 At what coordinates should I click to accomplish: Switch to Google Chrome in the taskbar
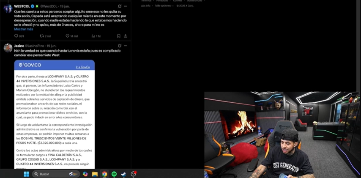[104, 174]
